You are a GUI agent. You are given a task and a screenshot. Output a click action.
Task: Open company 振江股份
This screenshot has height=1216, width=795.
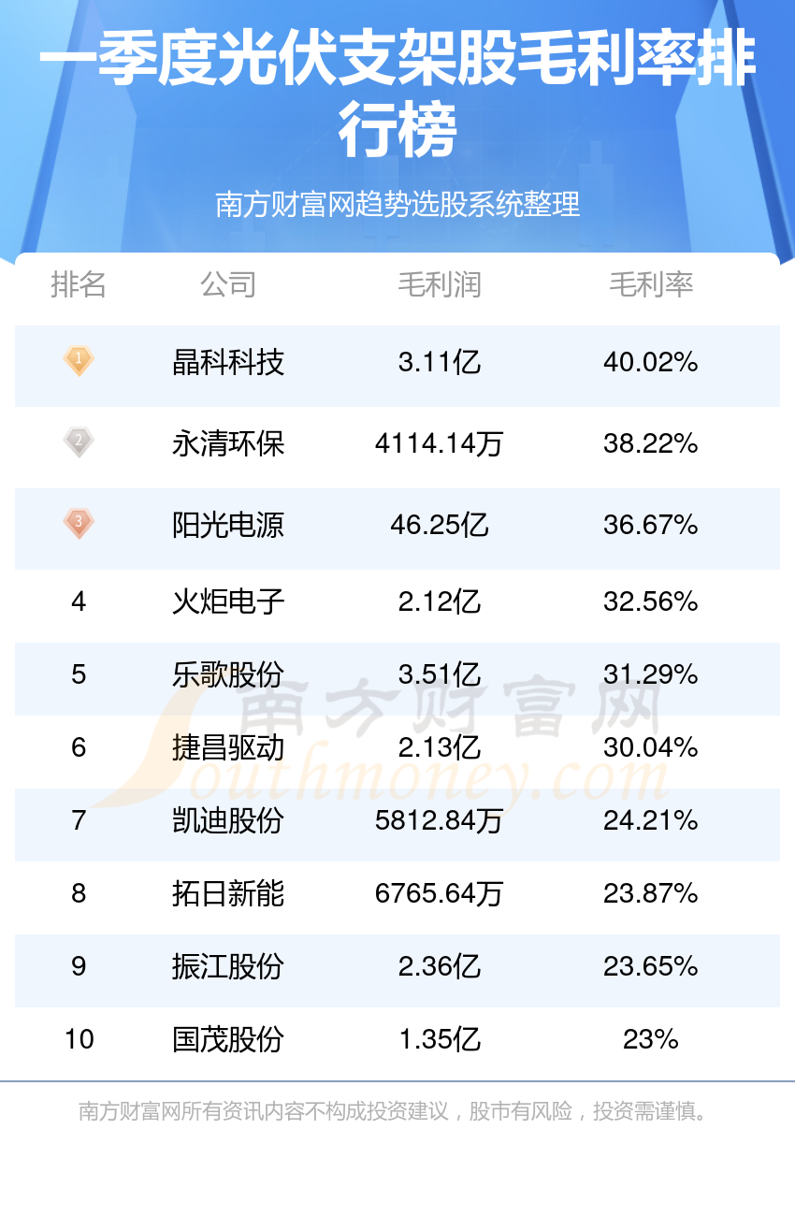click(228, 966)
